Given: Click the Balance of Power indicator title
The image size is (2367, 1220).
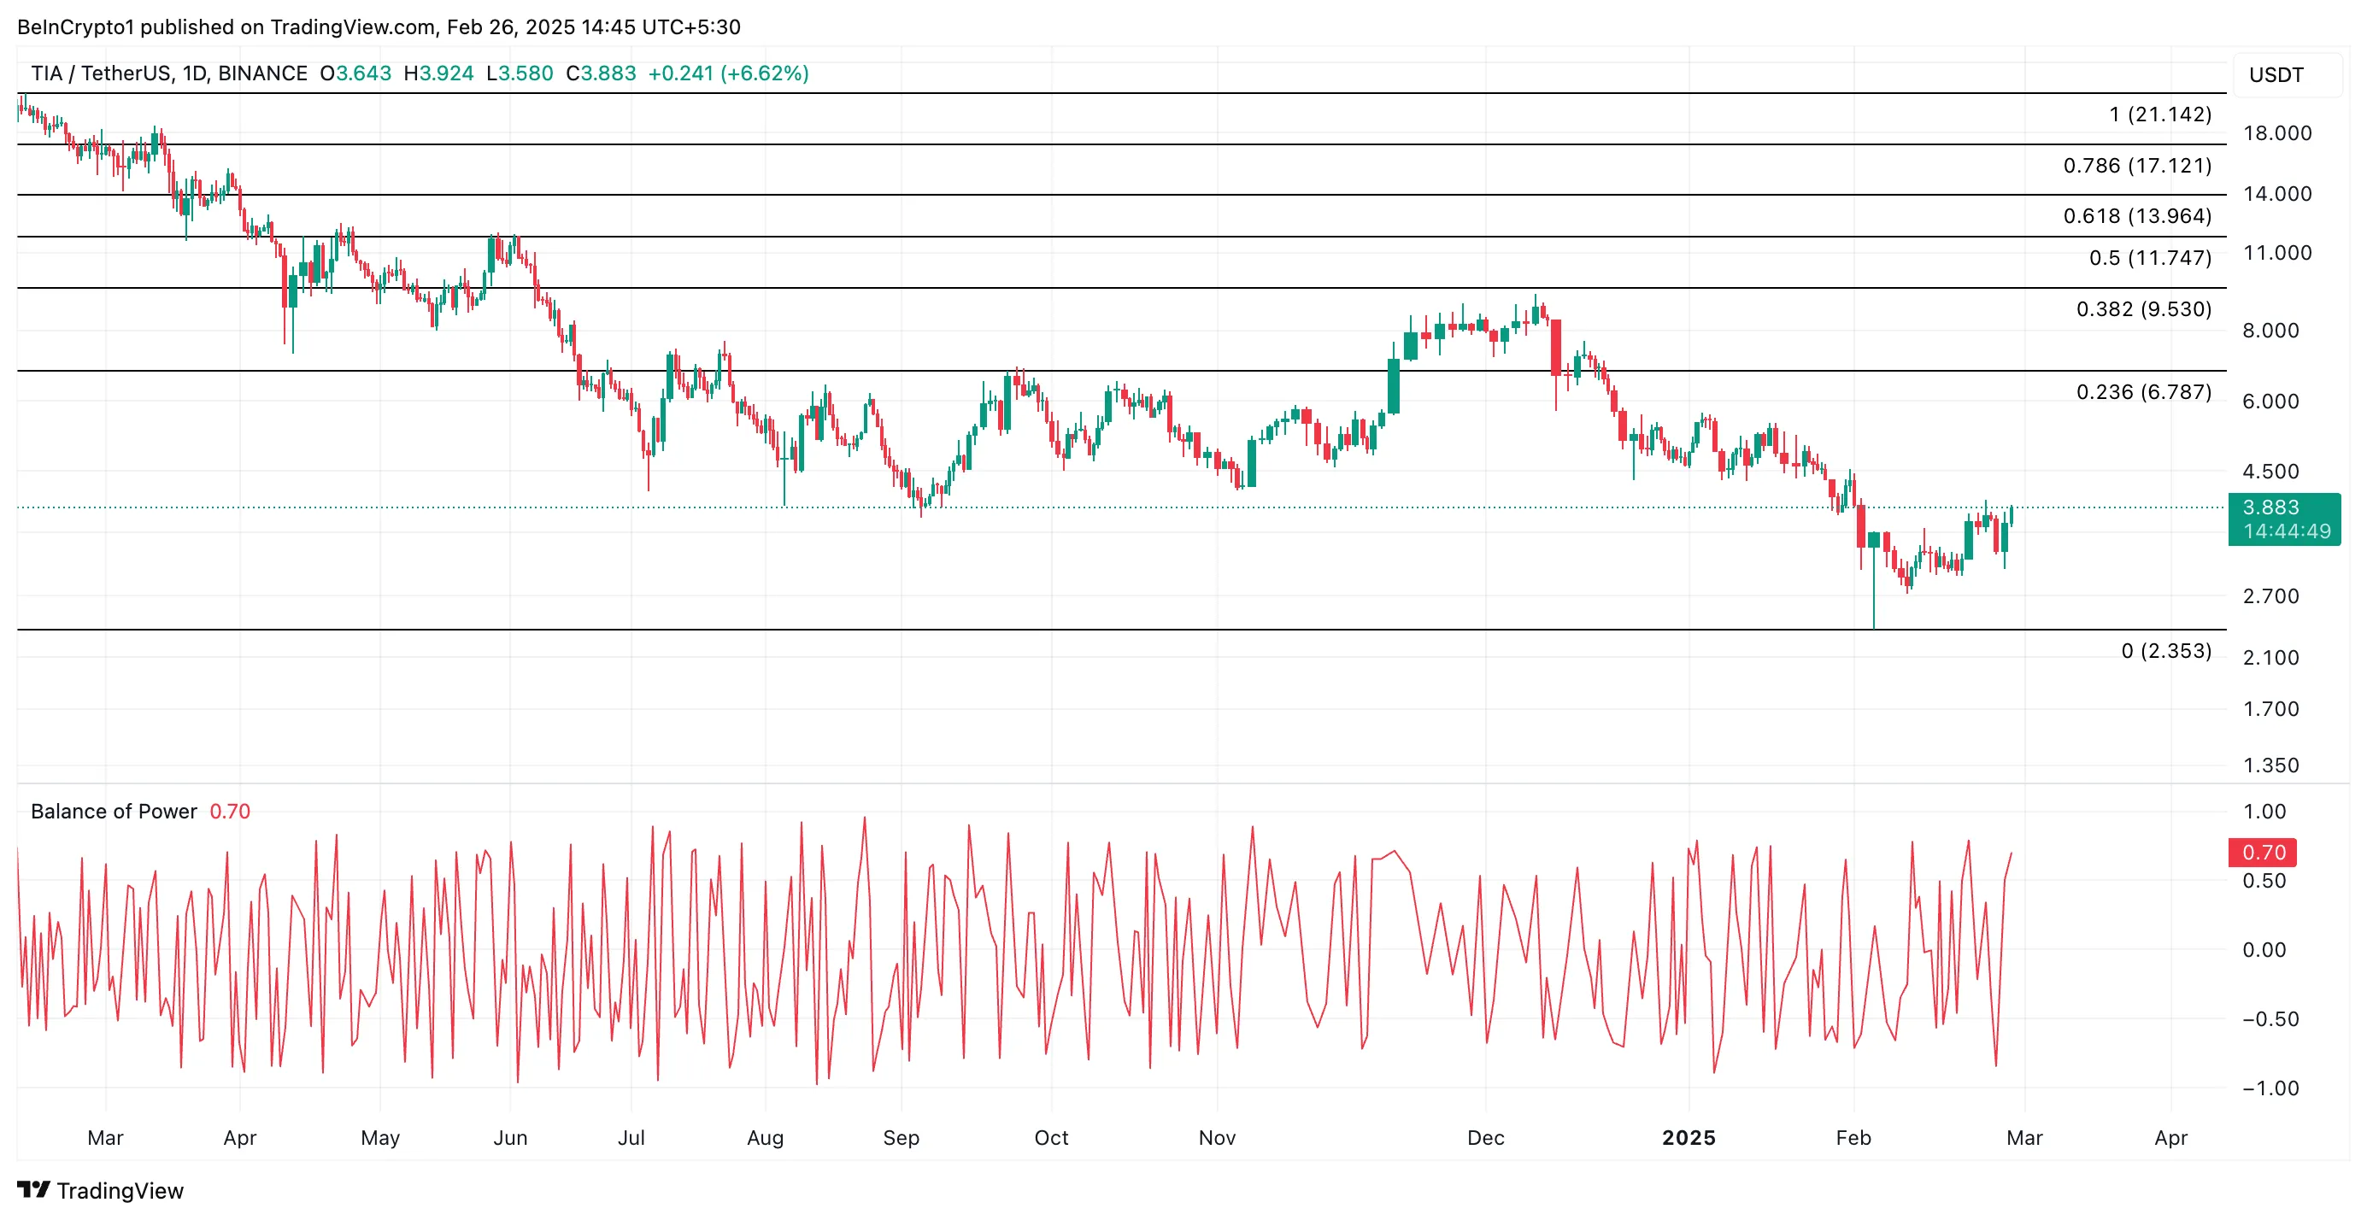Looking at the screenshot, I should [113, 811].
